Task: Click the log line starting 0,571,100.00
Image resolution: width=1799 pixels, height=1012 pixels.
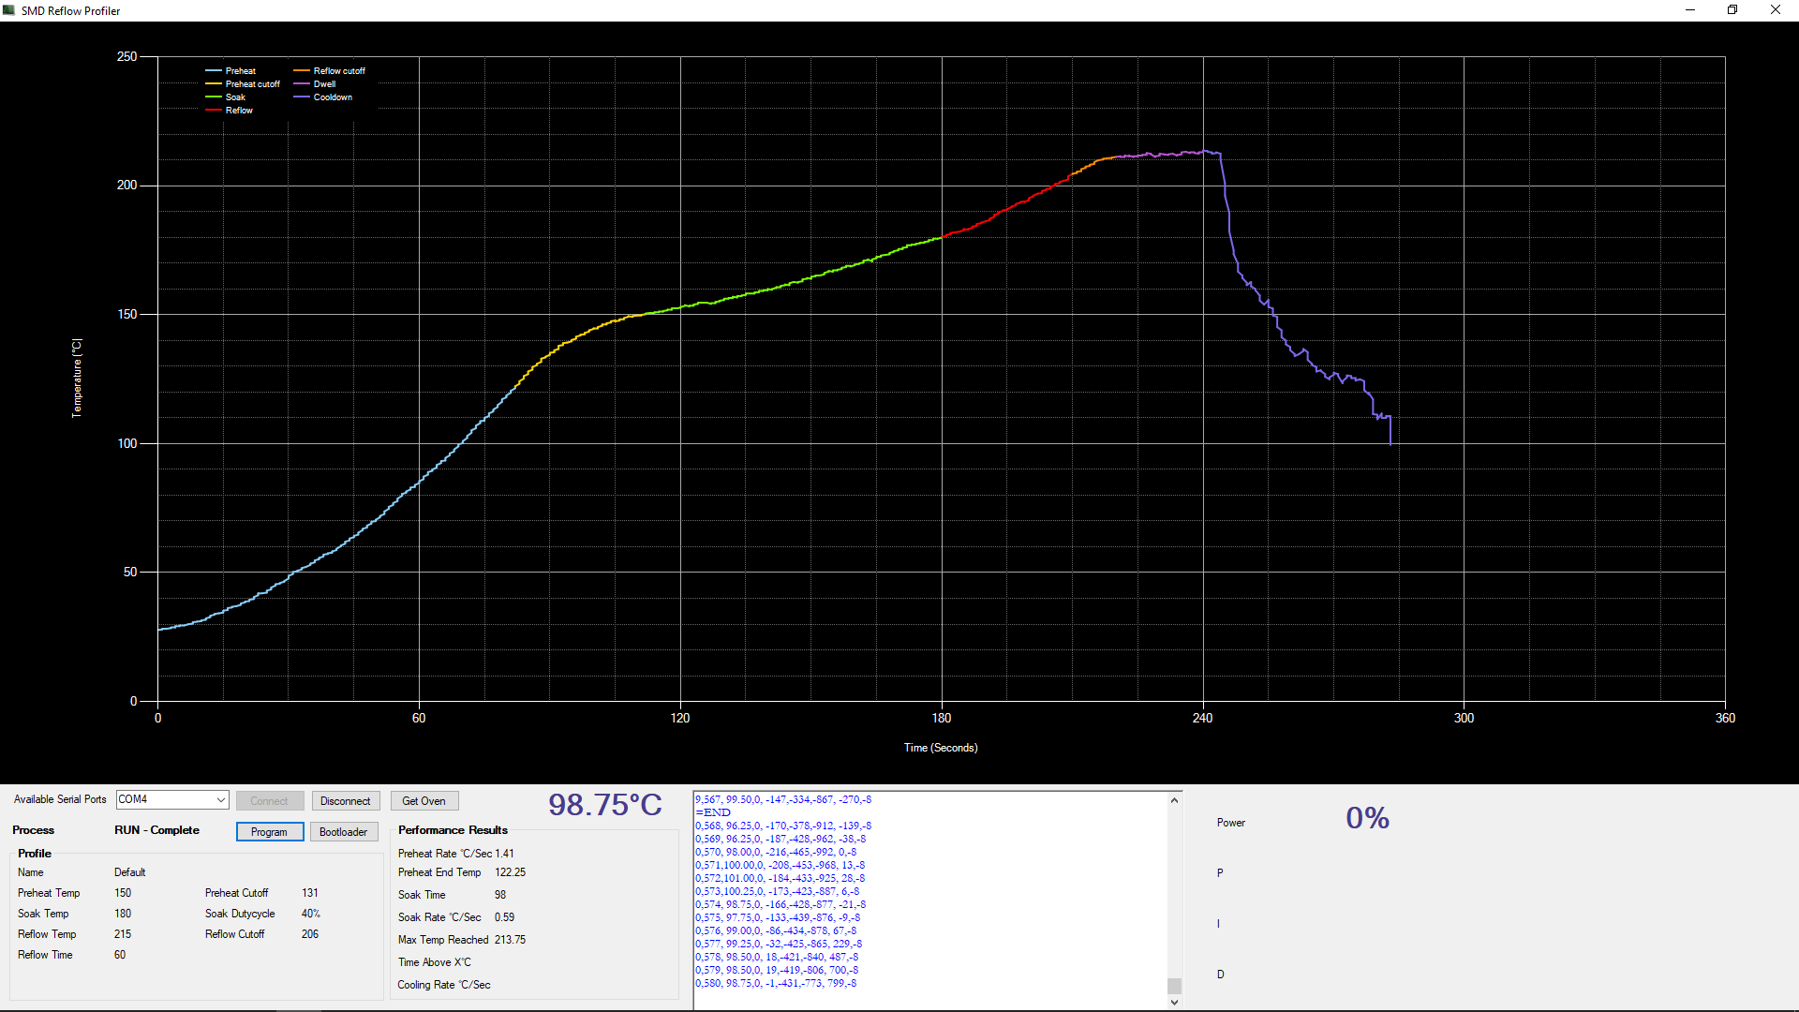Action: (780, 865)
